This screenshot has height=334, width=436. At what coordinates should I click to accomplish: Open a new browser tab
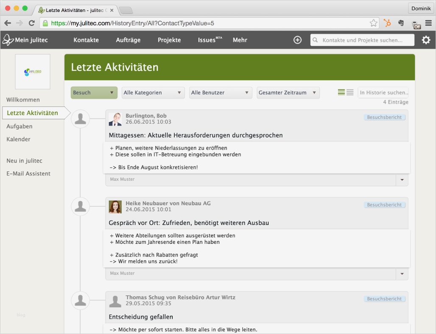[126, 11]
